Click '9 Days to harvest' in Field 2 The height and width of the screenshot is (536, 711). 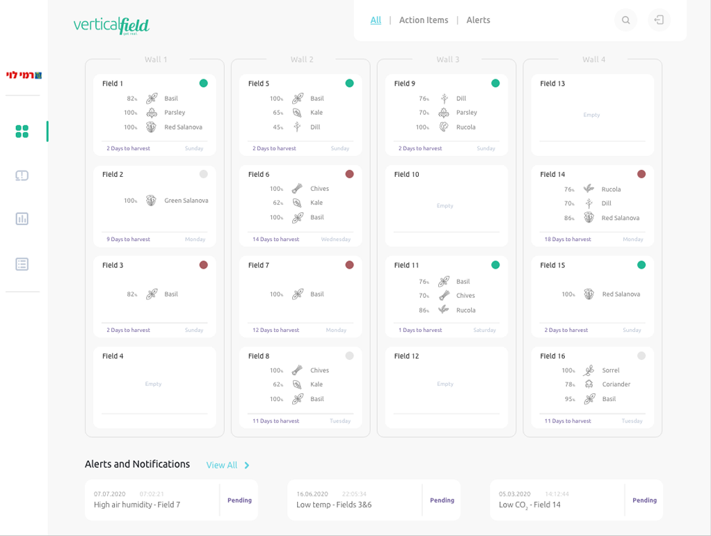(x=128, y=239)
